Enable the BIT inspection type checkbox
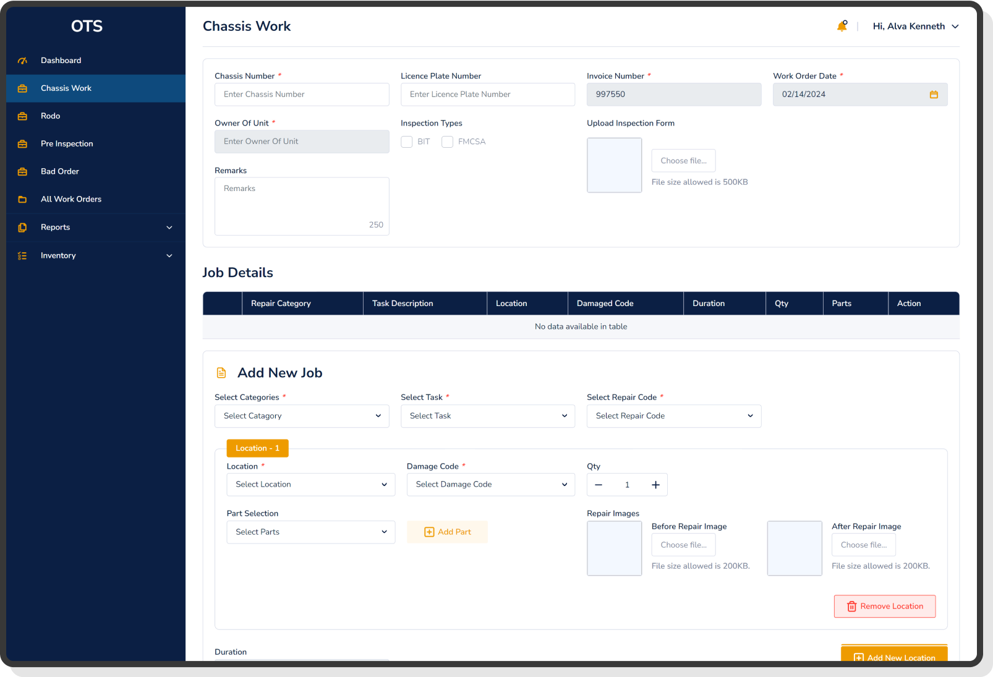The width and height of the screenshot is (993, 677). point(407,142)
